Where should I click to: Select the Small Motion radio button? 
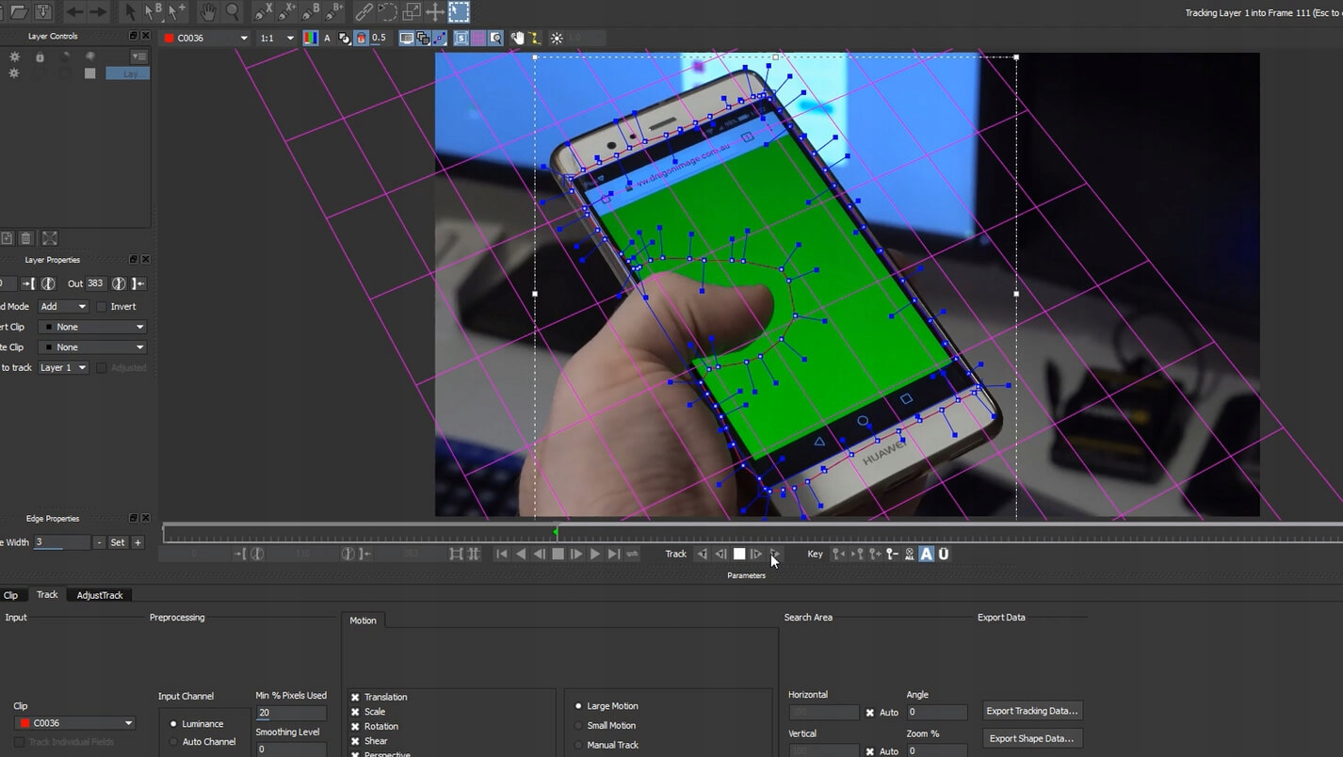pyautogui.click(x=578, y=726)
